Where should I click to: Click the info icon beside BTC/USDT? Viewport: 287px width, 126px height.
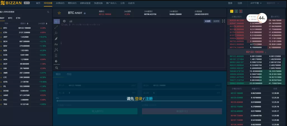tap(85, 13)
